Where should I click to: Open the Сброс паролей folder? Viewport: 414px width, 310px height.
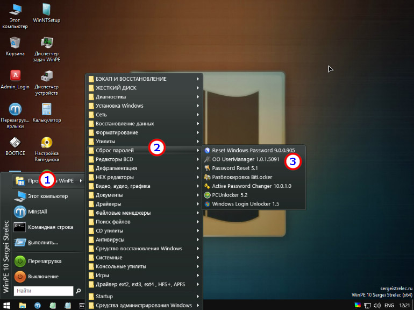145,150
